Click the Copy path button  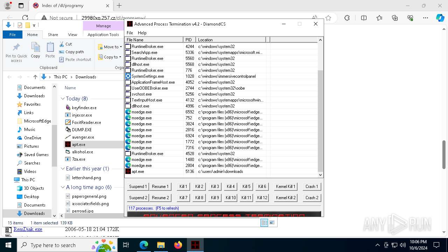point(72,52)
